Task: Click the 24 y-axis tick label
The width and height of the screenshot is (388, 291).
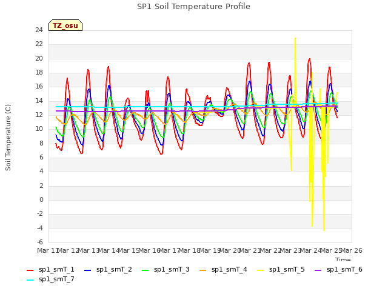Action: 39,30
